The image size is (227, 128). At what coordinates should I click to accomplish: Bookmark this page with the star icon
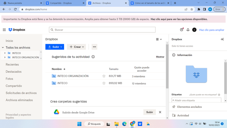192,9
